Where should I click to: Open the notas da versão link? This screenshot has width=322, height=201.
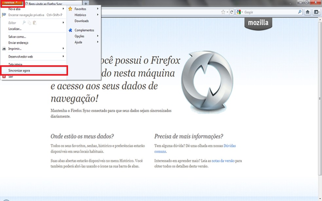click(x=223, y=161)
